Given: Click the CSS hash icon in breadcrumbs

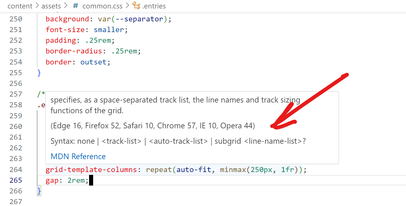Looking at the screenshot, I should pyautogui.click(x=76, y=6).
